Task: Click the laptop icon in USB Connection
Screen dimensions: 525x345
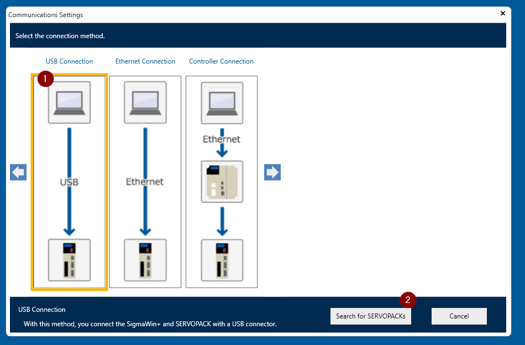Action: [69, 102]
